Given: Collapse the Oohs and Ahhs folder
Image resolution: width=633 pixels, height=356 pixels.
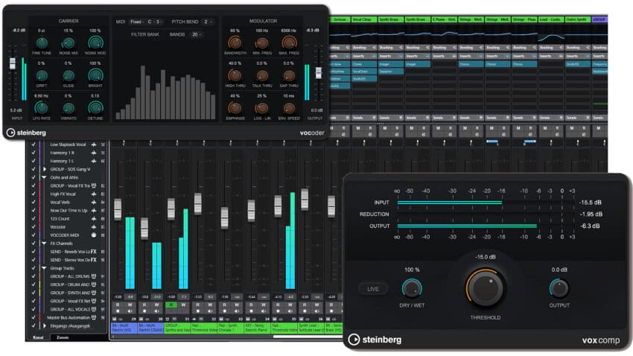Looking at the screenshot, I should click(x=44, y=177).
